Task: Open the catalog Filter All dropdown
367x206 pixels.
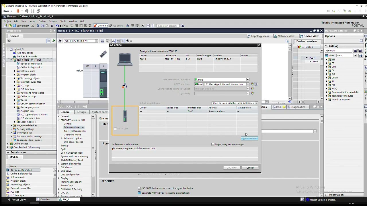Action: (355, 56)
